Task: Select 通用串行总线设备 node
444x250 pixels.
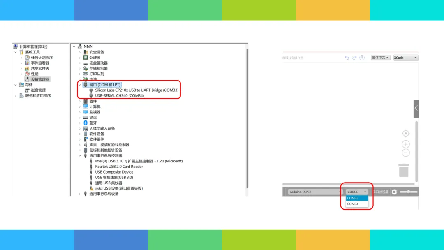Action: (104, 194)
